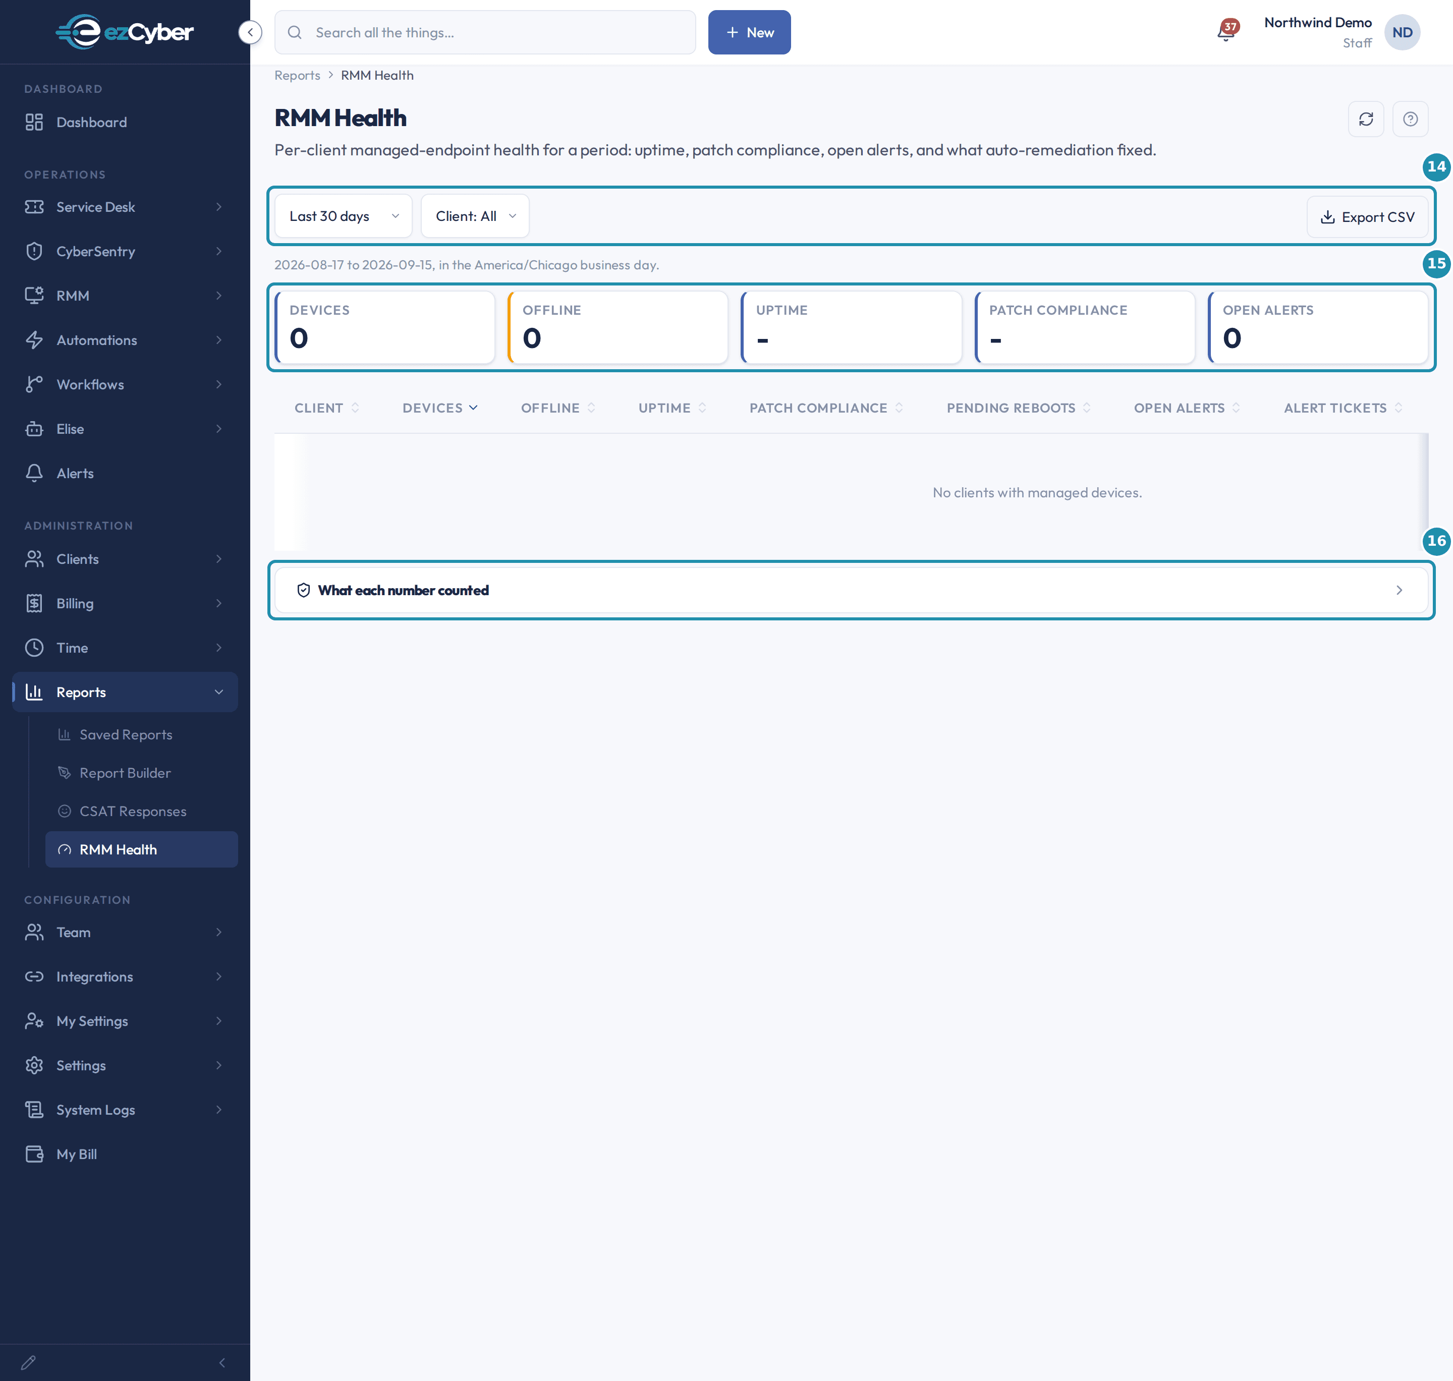Click the pencil edit icon at sidebar bottom
Image resolution: width=1453 pixels, height=1381 pixels.
coord(28,1363)
